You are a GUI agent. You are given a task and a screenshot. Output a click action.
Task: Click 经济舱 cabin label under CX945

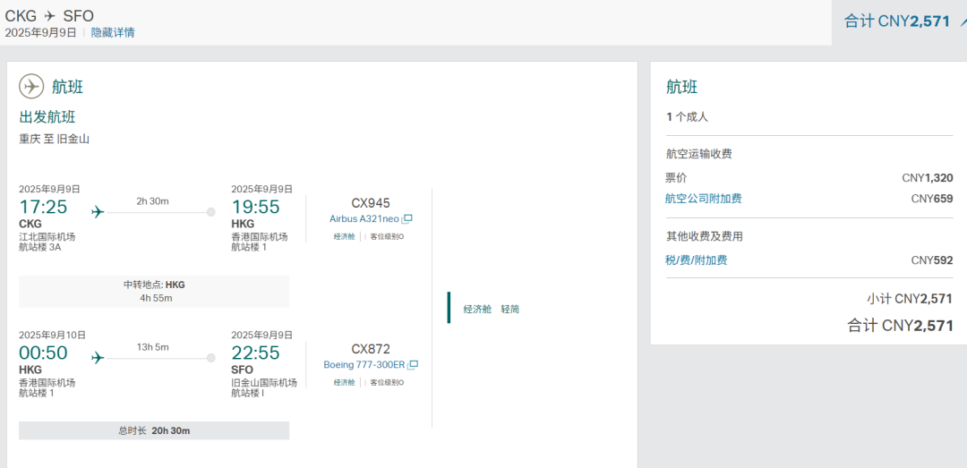point(344,237)
